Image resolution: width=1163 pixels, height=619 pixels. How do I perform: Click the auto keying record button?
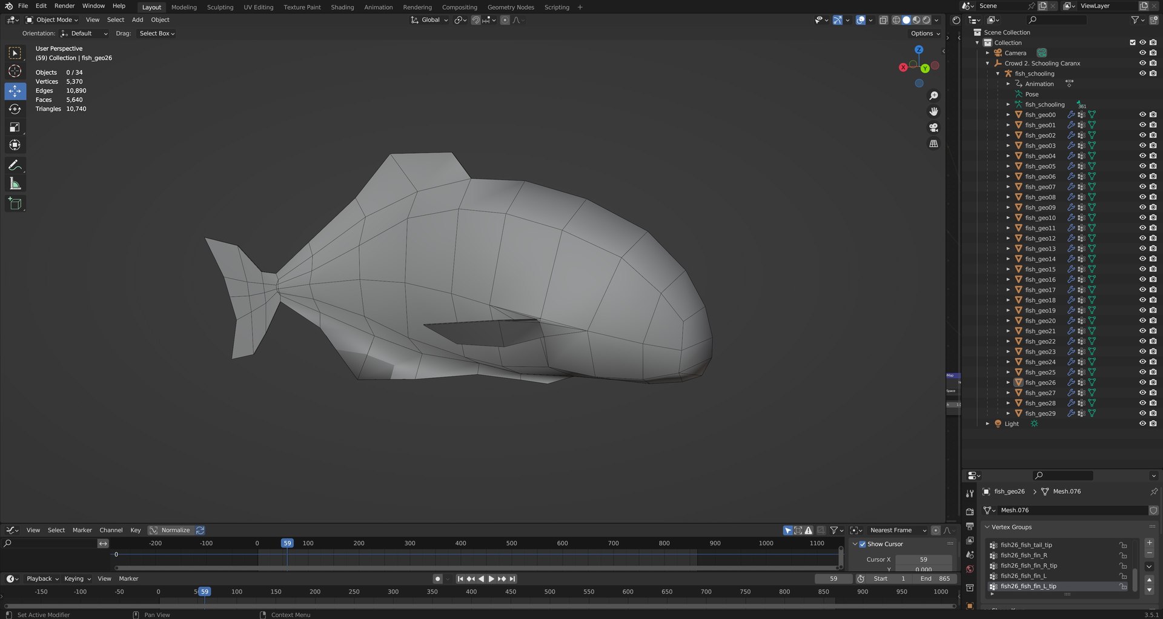pos(437,579)
